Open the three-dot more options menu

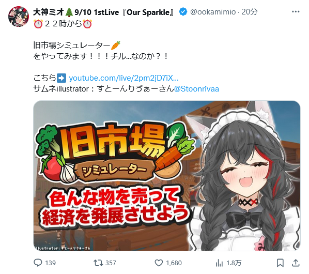point(296,12)
